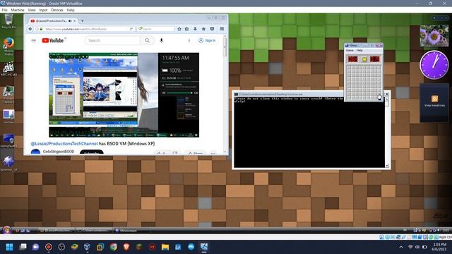Open VirtualBox cube icon on host taskbar

pyautogui.click(x=87, y=247)
